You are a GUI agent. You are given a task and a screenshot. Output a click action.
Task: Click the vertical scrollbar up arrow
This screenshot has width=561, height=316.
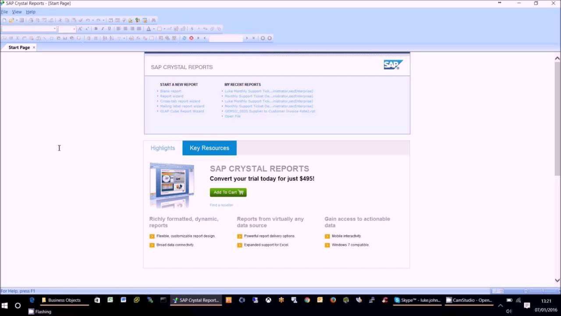pos(557,58)
